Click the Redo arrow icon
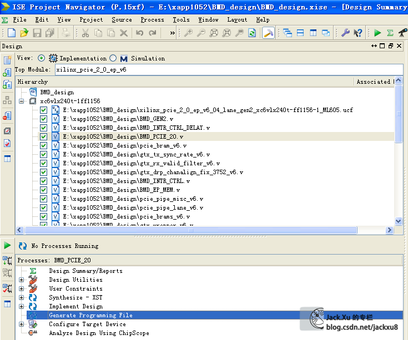 (x=153, y=33)
